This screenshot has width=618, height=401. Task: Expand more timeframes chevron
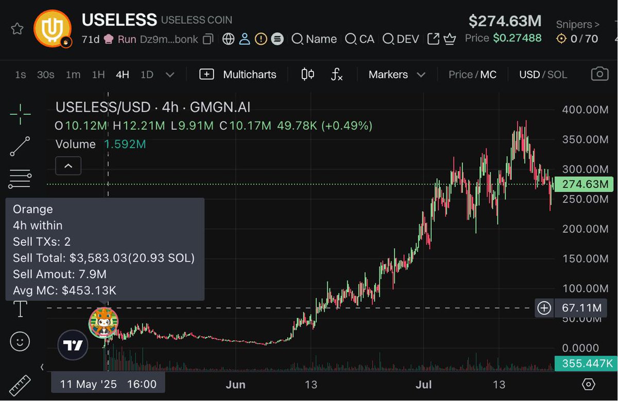click(x=170, y=75)
